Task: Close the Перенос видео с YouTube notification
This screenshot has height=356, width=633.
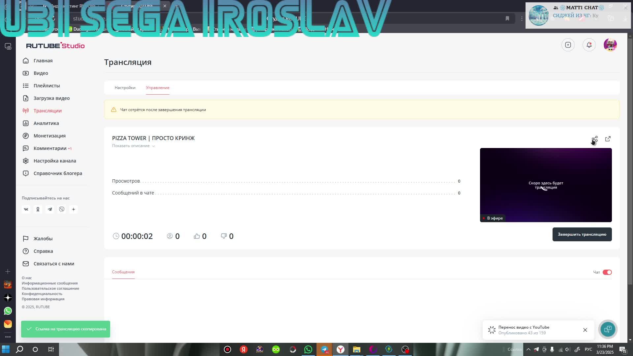Action: 585,330
